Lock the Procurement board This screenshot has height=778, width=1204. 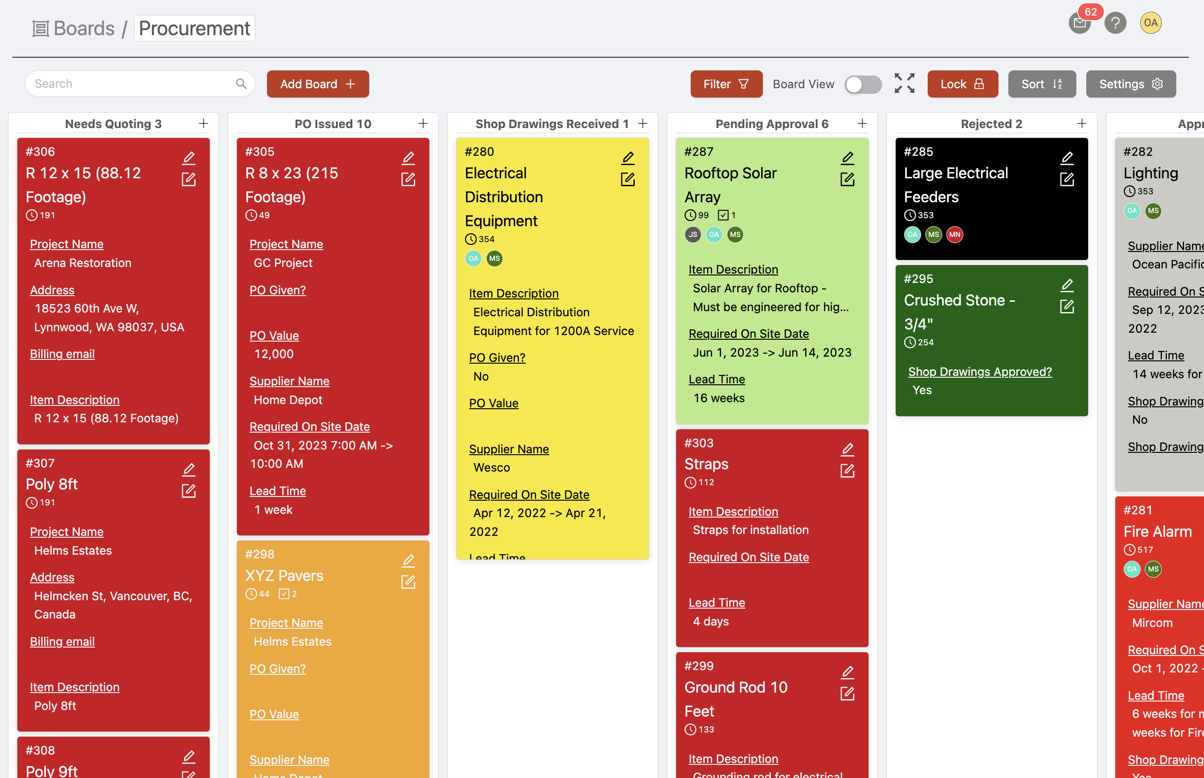point(963,84)
